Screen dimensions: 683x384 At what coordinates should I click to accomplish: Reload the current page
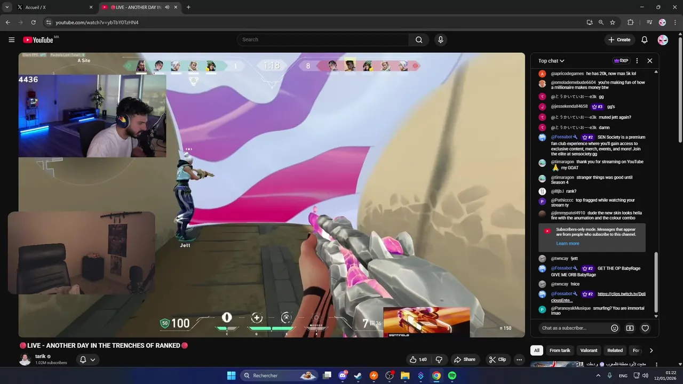point(33,22)
